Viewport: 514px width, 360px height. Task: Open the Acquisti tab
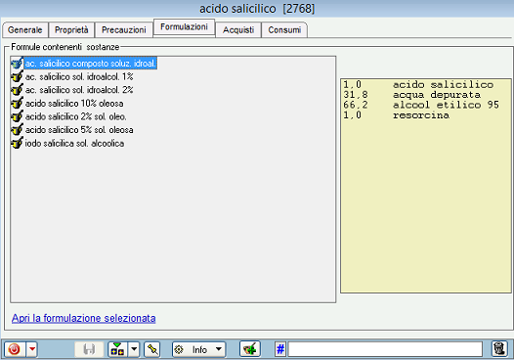(x=238, y=30)
